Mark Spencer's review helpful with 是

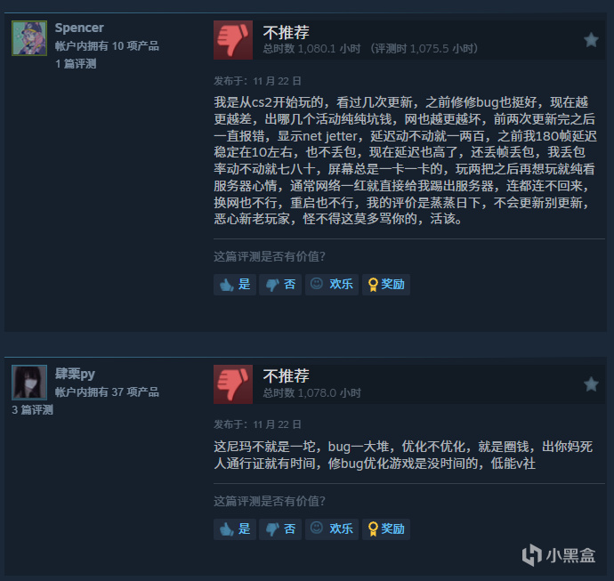(235, 285)
